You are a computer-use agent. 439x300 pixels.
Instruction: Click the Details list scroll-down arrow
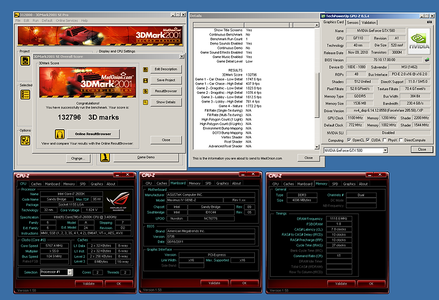click(x=316, y=147)
